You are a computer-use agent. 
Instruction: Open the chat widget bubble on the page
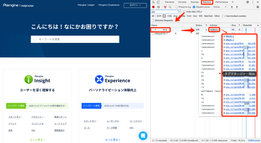click(143, 136)
